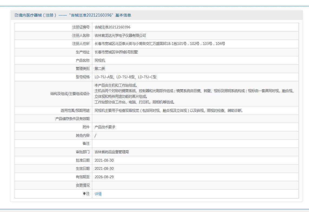The height and width of the screenshot is (212, 309).
Task: Click the bulb icon next to 注
Action: point(84,194)
